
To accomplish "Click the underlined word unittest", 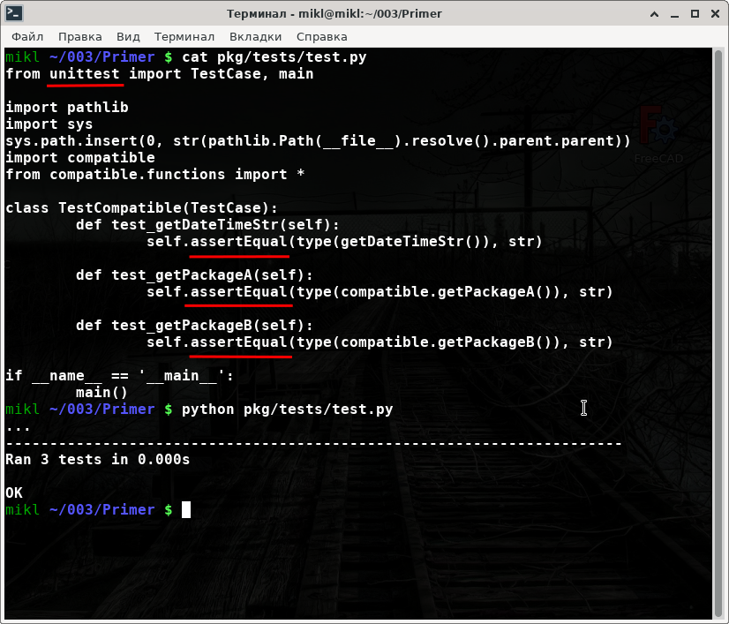I will [85, 74].
